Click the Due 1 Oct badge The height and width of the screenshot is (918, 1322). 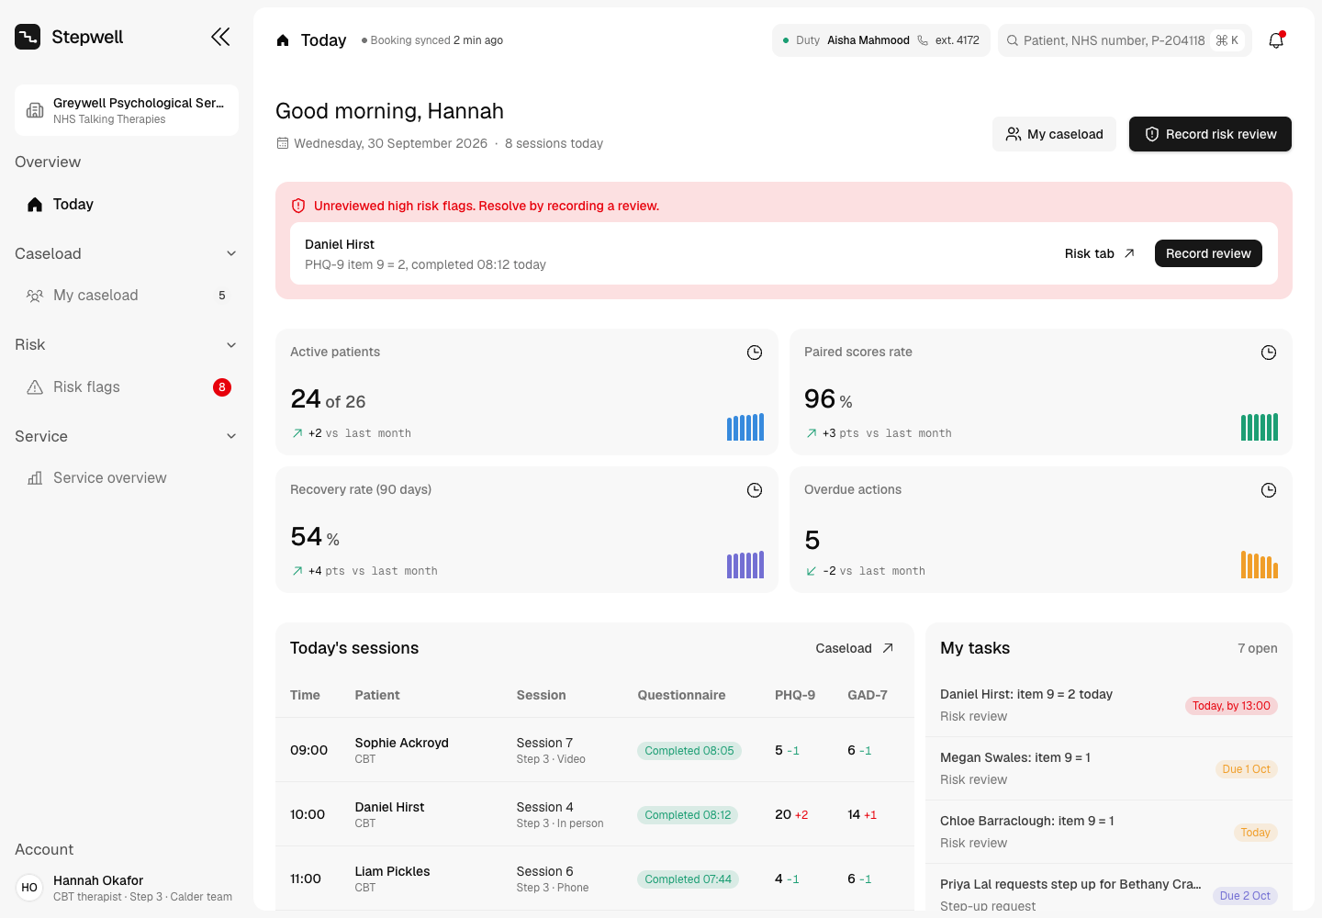point(1246,769)
